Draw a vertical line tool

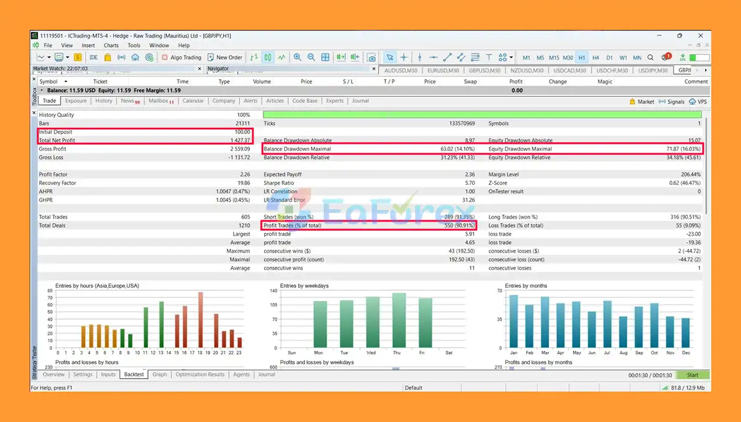pos(420,57)
